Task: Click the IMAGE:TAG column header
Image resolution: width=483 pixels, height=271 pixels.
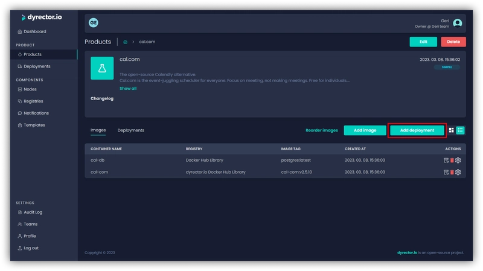Action: tap(290, 148)
